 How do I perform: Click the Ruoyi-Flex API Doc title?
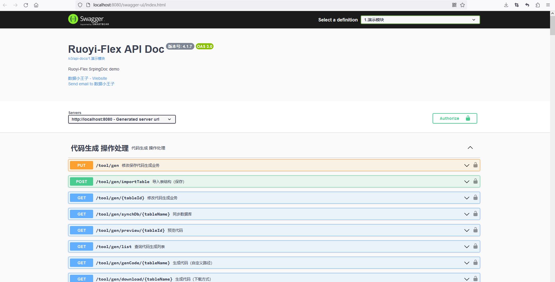116,49
